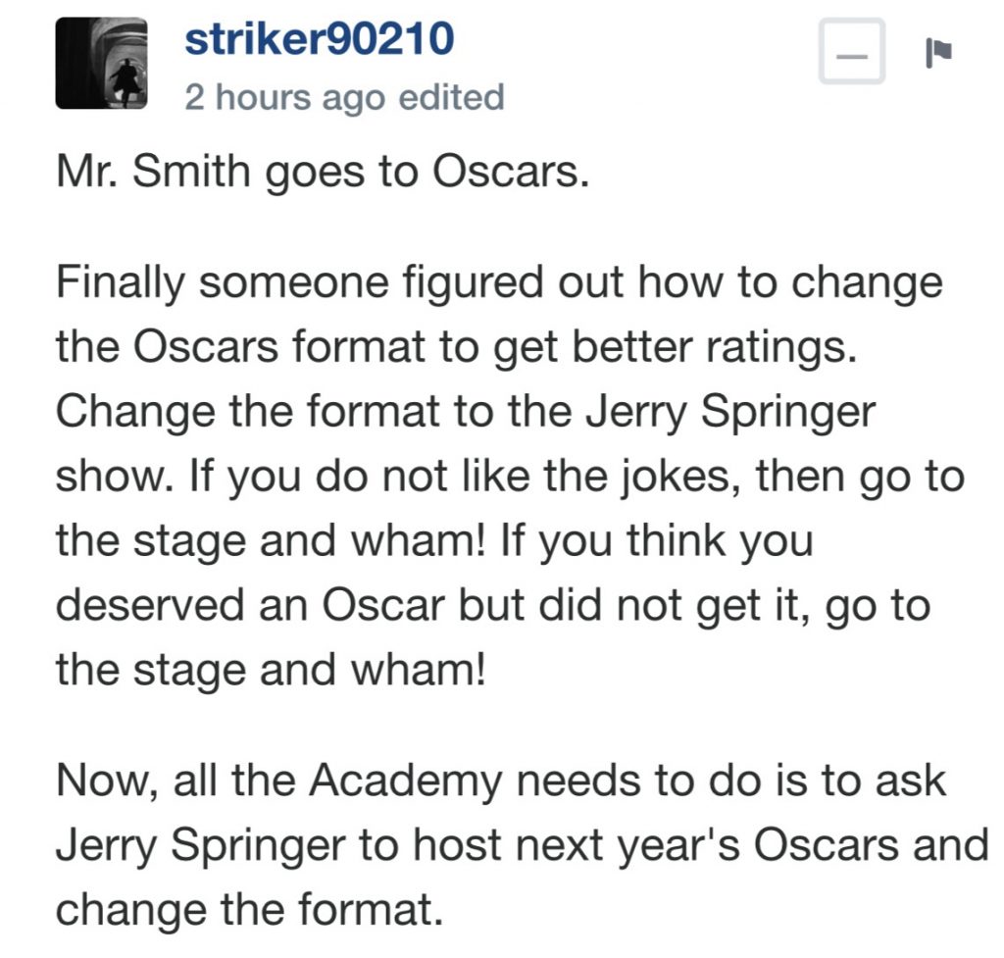Image resolution: width=1004 pixels, height=958 pixels.
Task: Click the final line "change the format."
Action: 244,909
